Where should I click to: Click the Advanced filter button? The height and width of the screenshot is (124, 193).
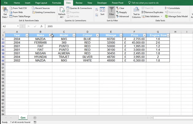pos(123,16)
